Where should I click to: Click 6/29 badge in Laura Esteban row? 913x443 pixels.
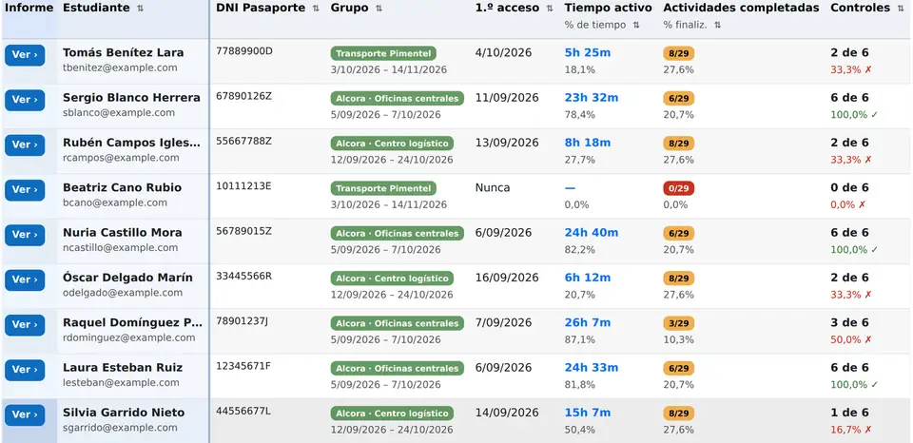[x=678, y=369]
